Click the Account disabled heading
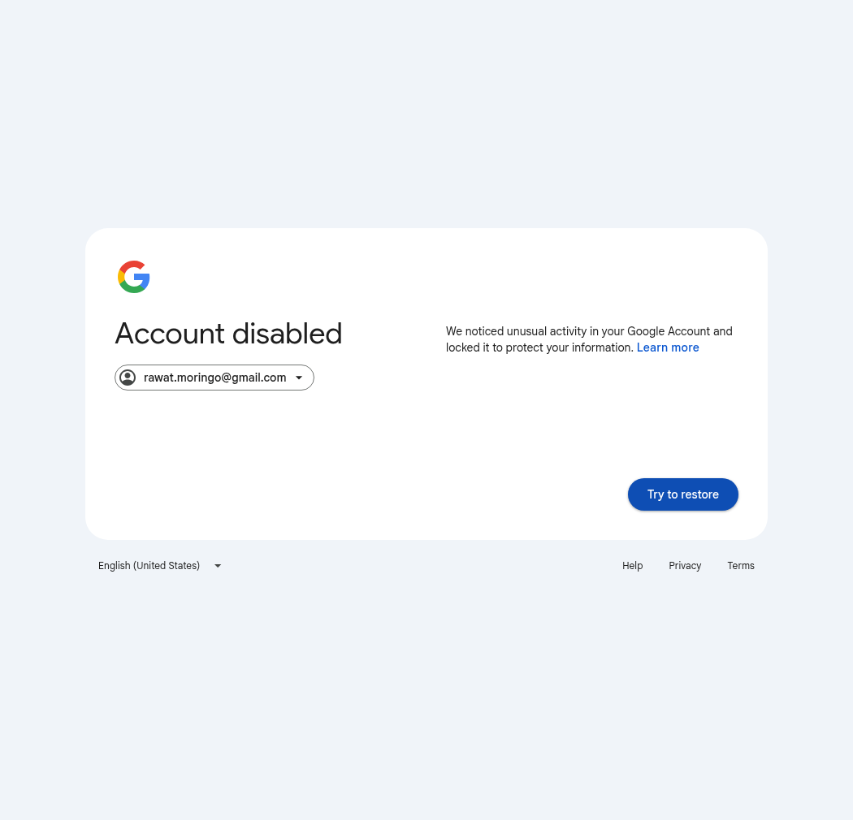This screenshot has width=853, height=820. coord(228,334)
